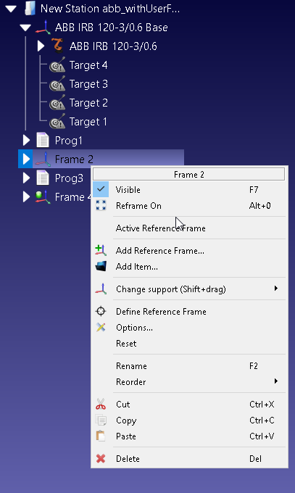Open the Reorder submenu arrow
Viewport: 295px width, 493px height.
276,381
